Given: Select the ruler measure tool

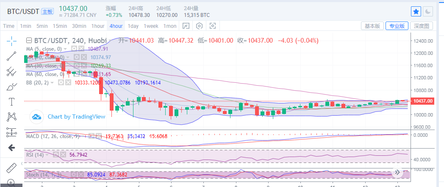Looking at the screenshot, I should point(11,168).
